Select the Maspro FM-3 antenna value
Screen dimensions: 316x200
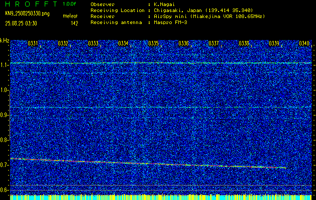[x=170, y=22]
